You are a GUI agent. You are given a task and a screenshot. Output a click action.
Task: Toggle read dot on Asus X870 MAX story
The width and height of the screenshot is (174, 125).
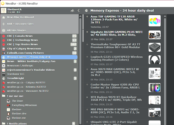(x=87, y=69)
